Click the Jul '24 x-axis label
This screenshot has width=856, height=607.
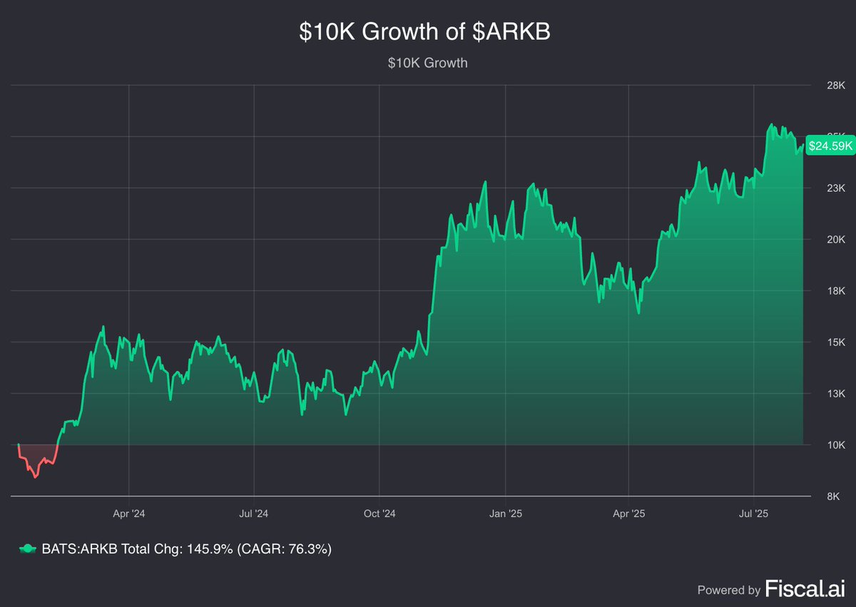pyautogui.click(x=254, y=513)
